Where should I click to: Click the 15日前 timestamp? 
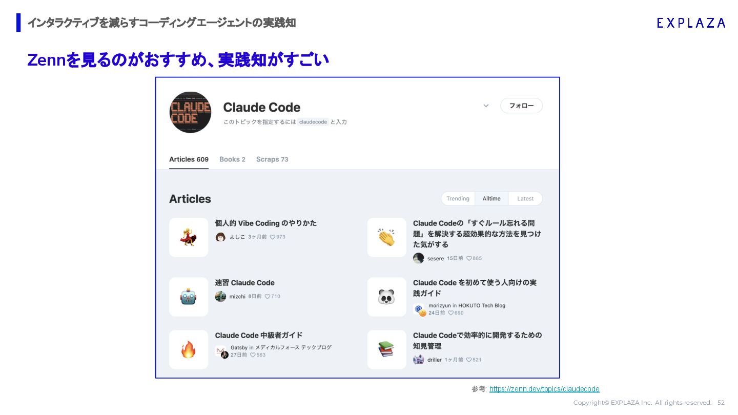click(x=455, y=258)
